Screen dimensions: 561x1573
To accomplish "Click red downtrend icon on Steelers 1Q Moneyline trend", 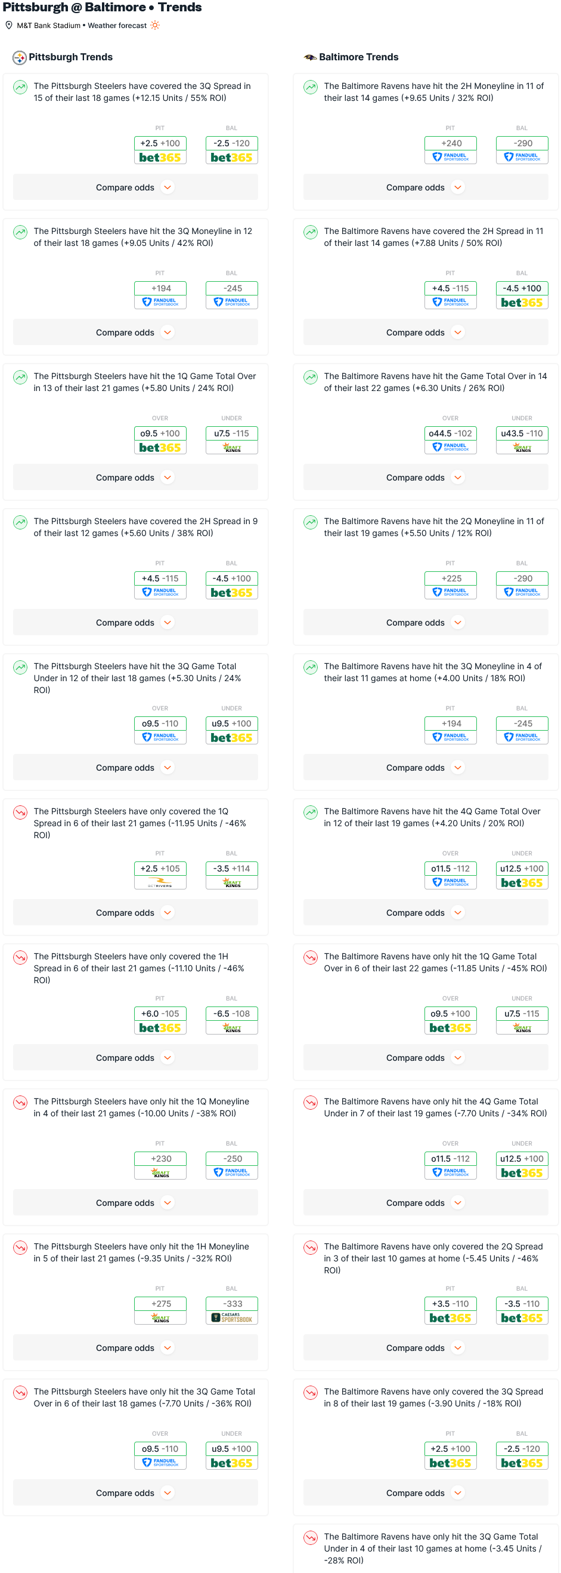I will click(x=20, y=1102).
